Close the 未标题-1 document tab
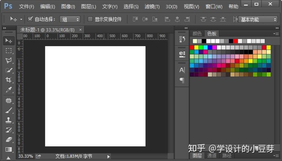Viewport: 282px width, 161px height. 80,29
